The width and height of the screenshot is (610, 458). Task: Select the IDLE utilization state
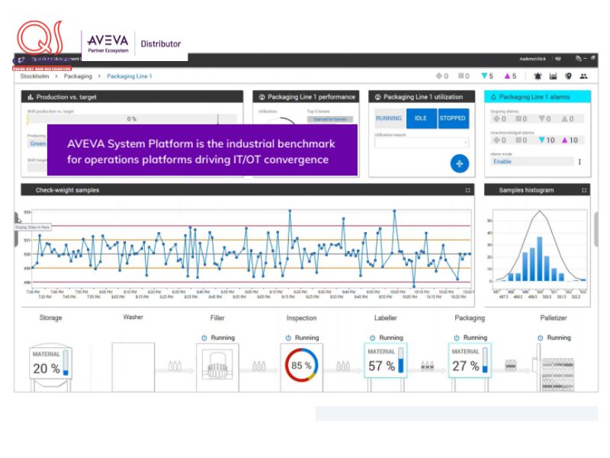click(421, 118)
